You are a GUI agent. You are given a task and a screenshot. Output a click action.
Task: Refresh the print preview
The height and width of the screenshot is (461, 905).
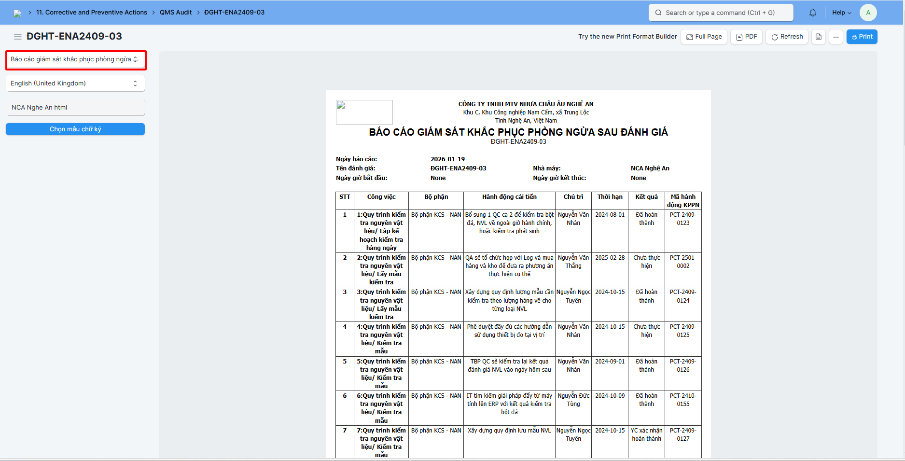pos(787,37)
